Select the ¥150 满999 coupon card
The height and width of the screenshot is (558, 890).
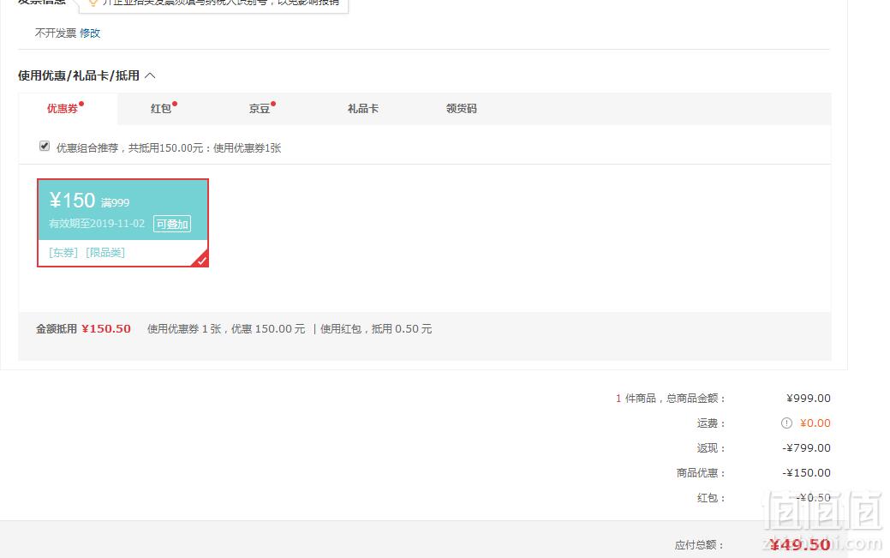pos(122,223)
